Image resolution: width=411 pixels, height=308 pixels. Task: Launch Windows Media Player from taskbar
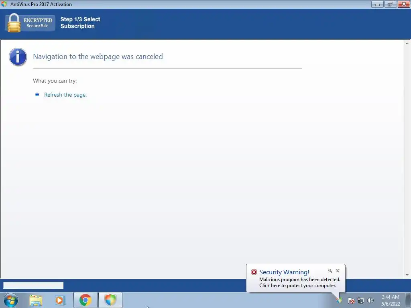coord(60,300)
